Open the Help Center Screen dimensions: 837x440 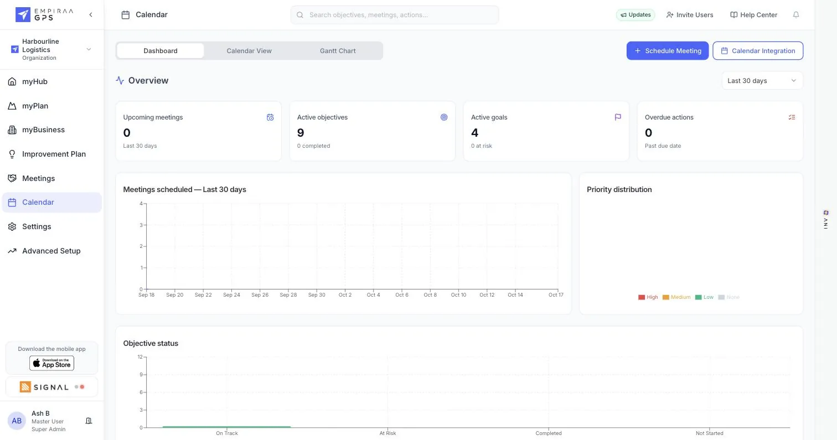pyautogui.click(x=754, y=15)
